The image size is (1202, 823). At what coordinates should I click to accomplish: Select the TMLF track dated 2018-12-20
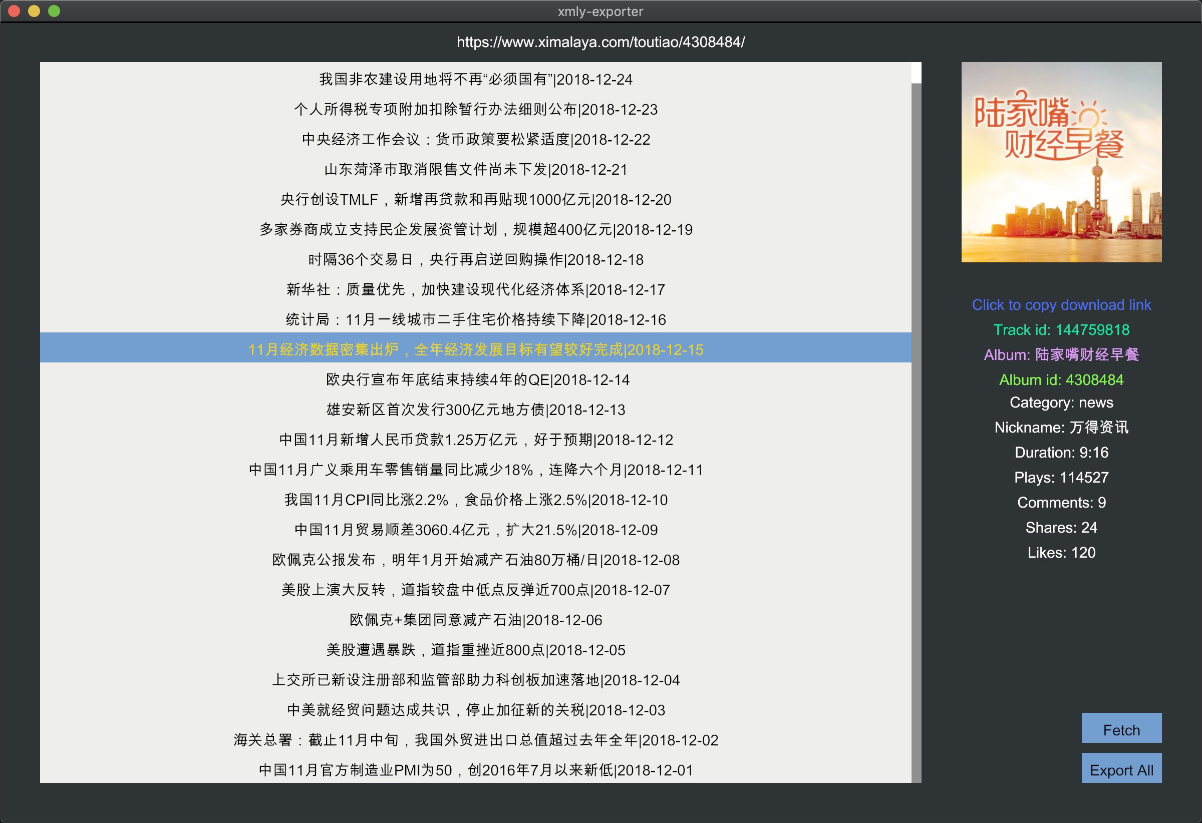point(475,199)
